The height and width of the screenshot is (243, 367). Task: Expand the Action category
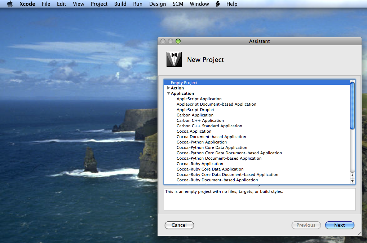[168, 88]
